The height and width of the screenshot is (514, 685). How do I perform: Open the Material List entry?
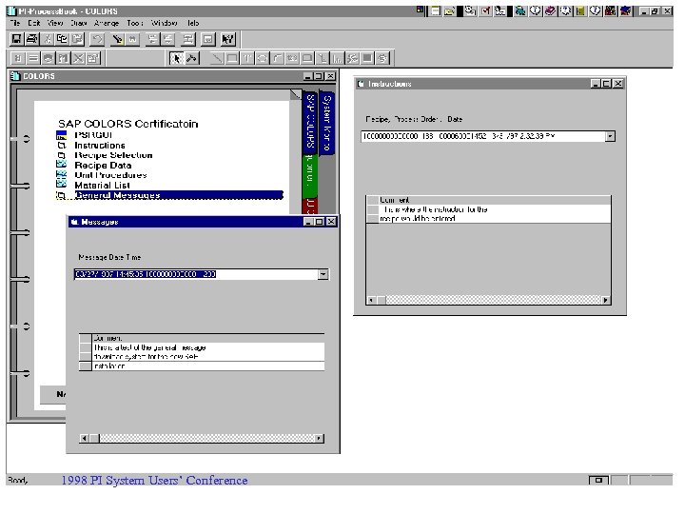click(x=102, y=186)
